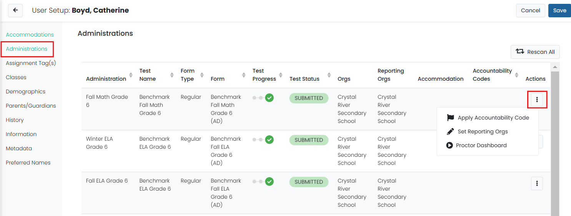
Task: Click the pencil icon beside Set Reporting Orgs
Action: tap(450, 131)
